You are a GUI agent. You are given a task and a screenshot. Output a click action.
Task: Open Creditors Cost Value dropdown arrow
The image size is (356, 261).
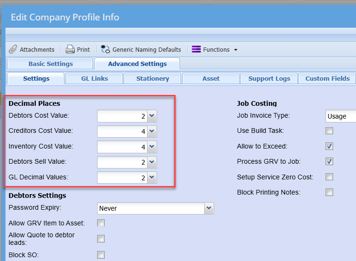[151, 131]
